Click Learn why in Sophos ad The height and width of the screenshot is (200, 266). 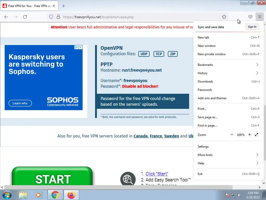click(20, 103)
